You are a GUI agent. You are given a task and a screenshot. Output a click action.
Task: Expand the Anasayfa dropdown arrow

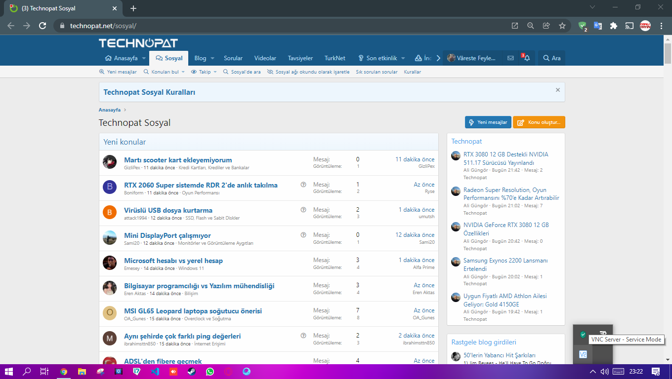(x=144, y=58)
